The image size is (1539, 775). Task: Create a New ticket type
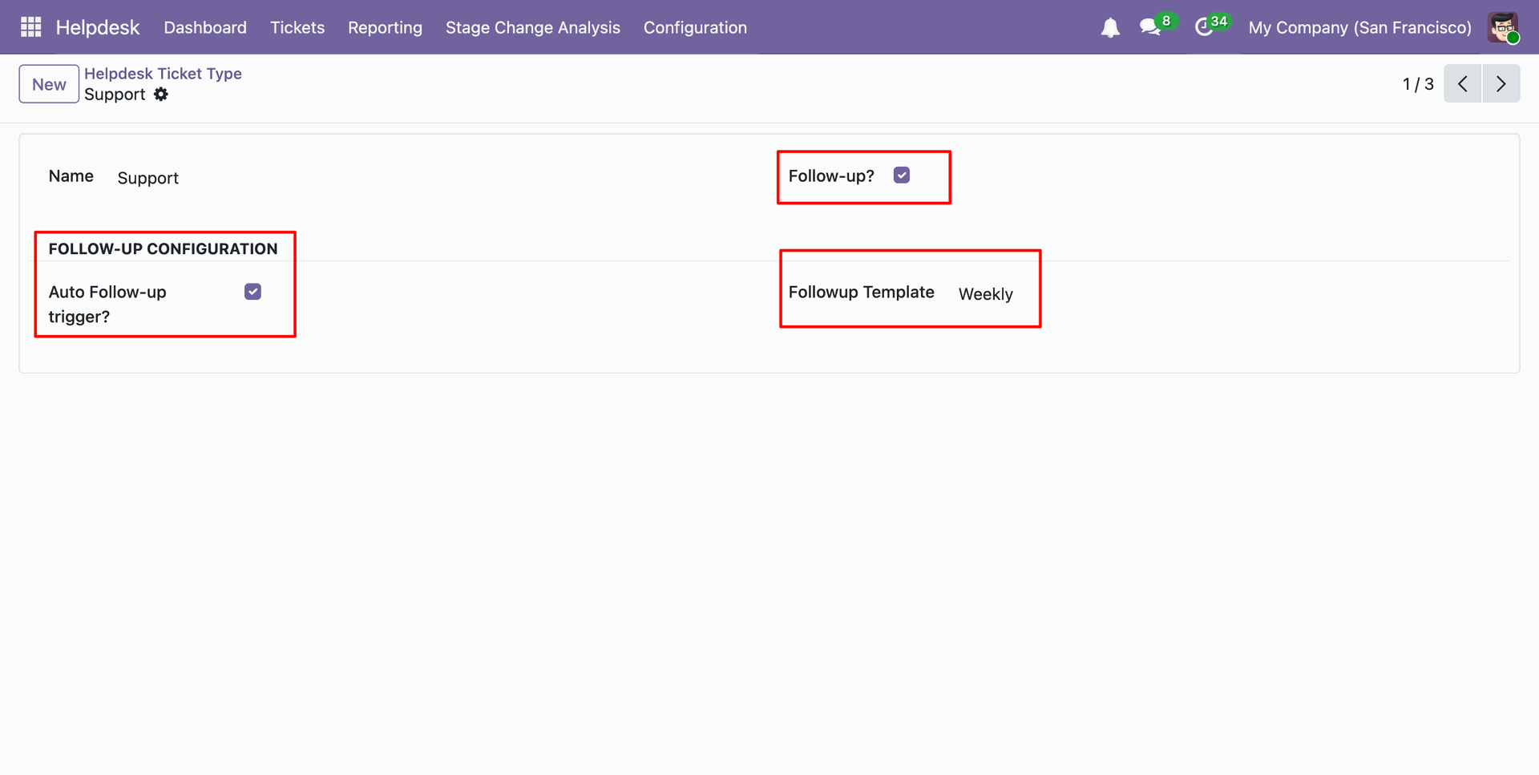point(49,84)
